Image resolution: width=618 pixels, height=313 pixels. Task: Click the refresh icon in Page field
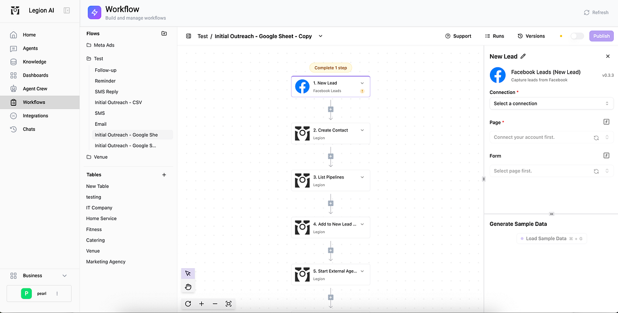(597, 138)
